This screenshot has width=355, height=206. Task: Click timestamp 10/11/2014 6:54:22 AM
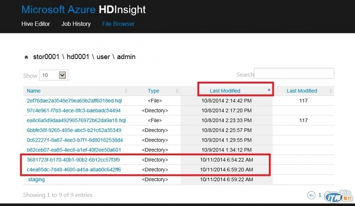[x=227, y=160]
